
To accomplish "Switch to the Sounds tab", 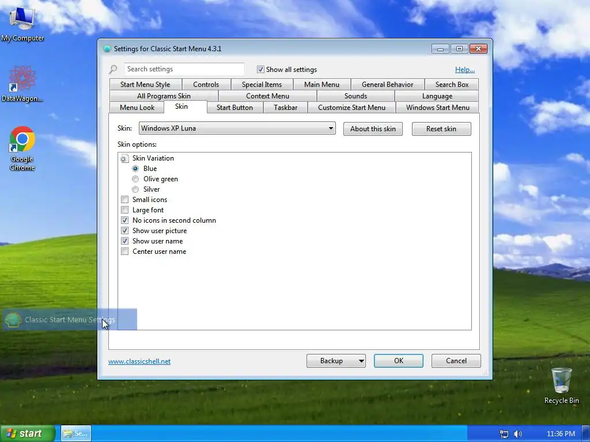I will click(x=355, y=96).
